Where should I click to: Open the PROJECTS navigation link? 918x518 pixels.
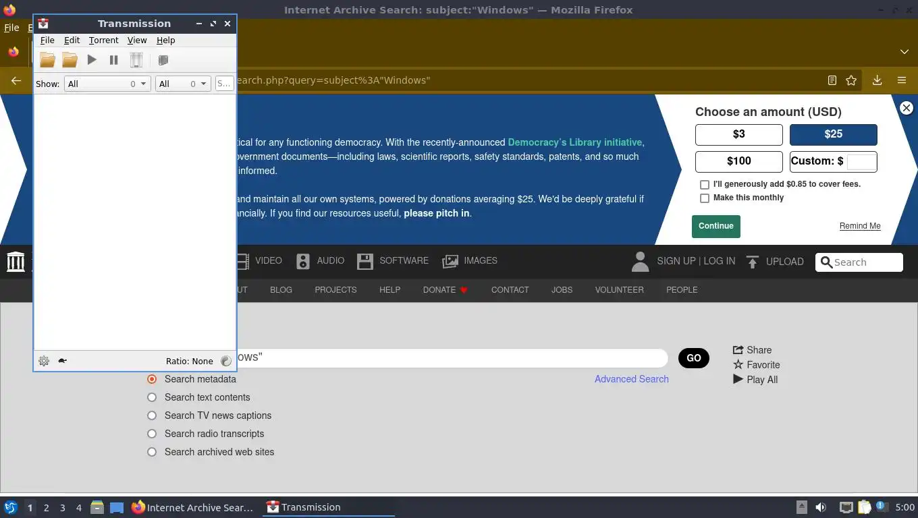click(335, 290)
